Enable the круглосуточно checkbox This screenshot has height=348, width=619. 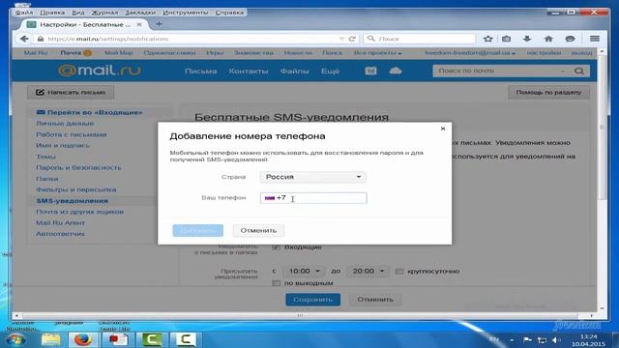coord(399,271)
